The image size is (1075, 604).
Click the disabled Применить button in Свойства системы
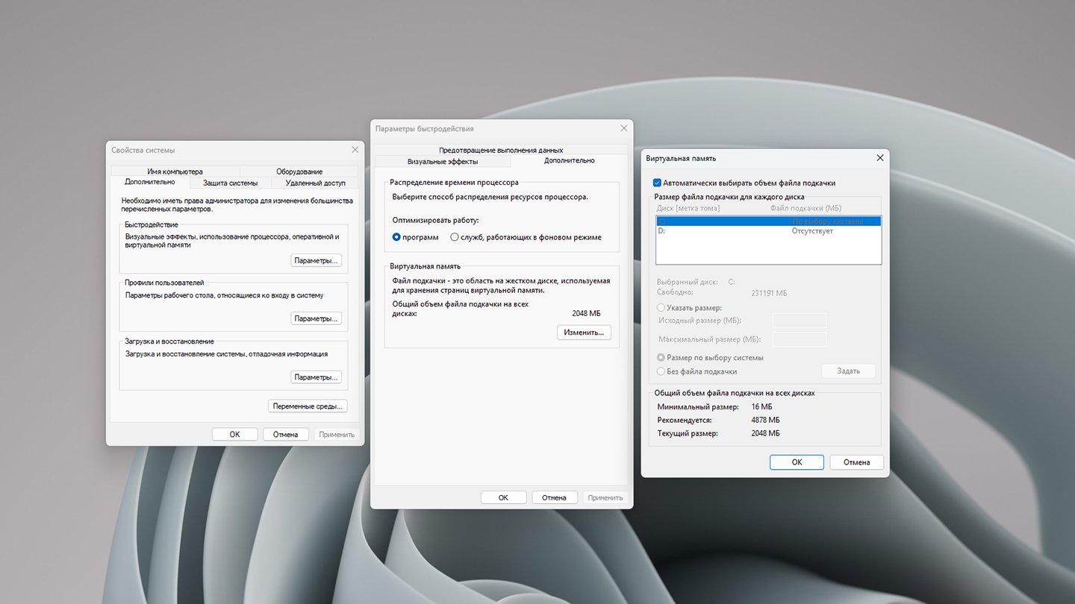337,434
